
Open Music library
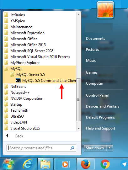(x=91, y=61)
